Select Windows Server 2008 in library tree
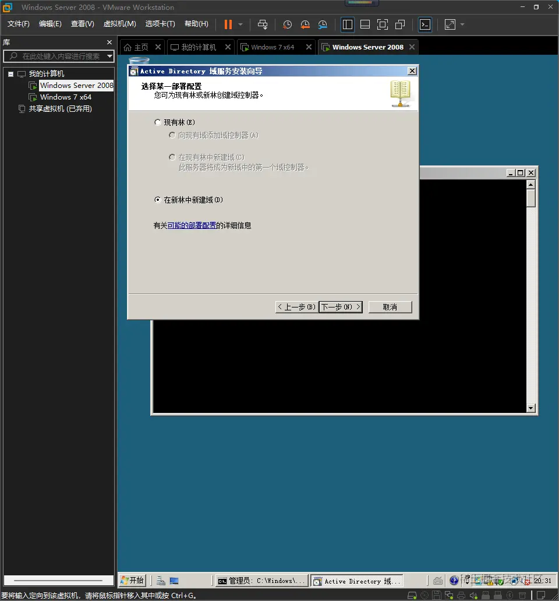Image resolution: width=559 pixels, height=601 pixels. 77,86
